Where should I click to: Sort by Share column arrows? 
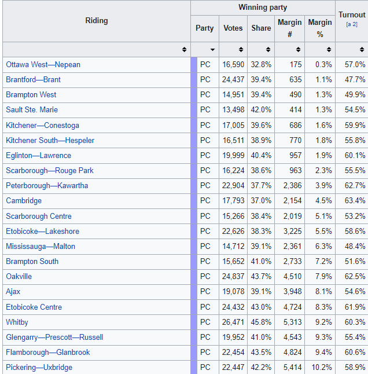pos(268,50)
